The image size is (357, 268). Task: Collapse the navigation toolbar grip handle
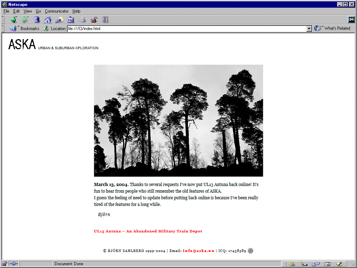point(3,20)
